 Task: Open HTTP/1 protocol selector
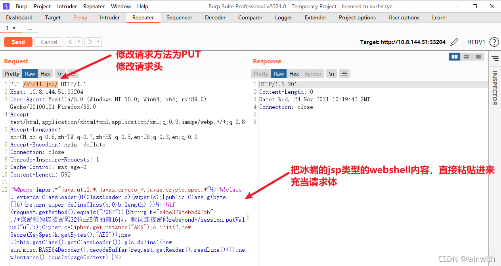tap(476, 42)
